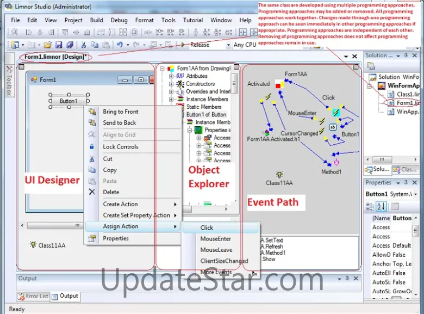The image size is (424, 314).
Task: Select Click in Assign Action submenu
Action: 220,227
